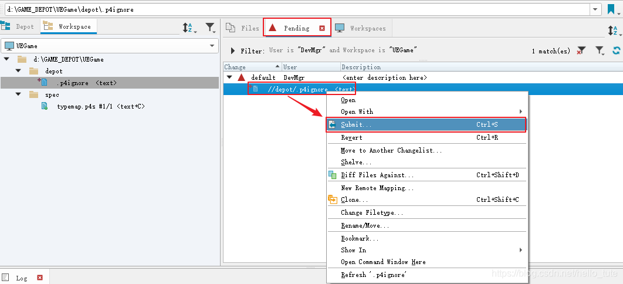
Task: Choose Clone... from context menu
Action: 427,200
